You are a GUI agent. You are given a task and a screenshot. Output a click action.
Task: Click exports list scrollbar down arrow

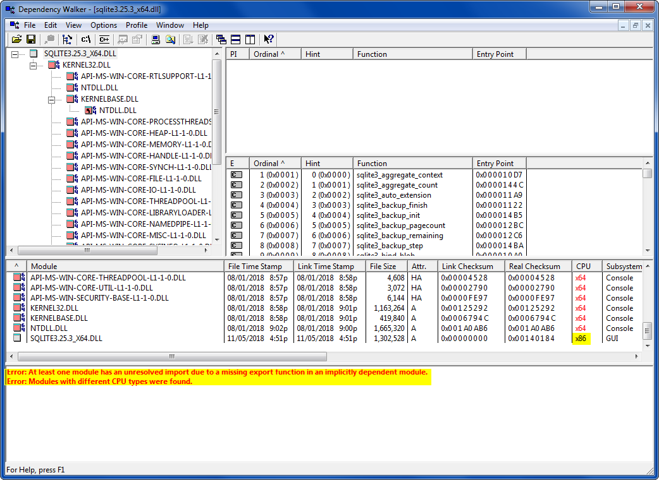[x=647, y=251]
